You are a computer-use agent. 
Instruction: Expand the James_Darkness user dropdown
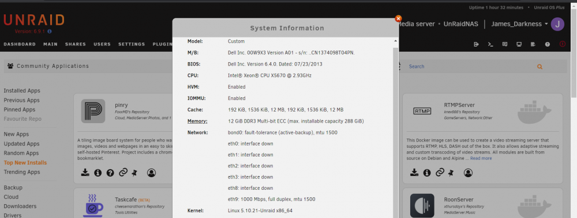point(519,24)
